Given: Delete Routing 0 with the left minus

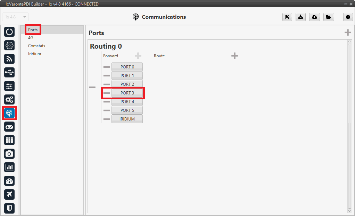Looking at the screenshot, I should pyautogui.click(x=92, y=88).
